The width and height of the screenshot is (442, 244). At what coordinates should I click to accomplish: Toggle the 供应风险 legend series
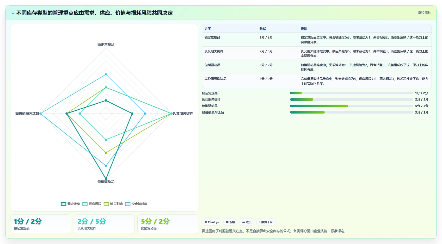(92, 204)
